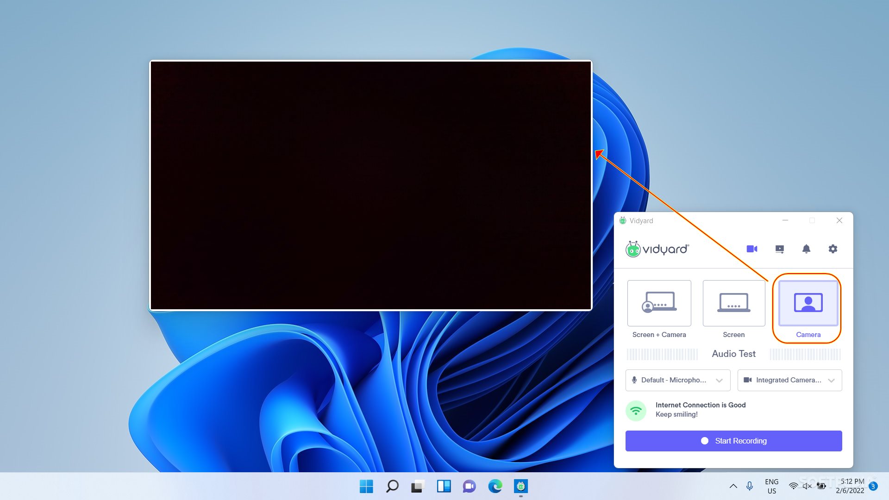Click the 'Internet Connection is Good' text
The width and height of the screenshot is (889, 500).
[701, 405]
